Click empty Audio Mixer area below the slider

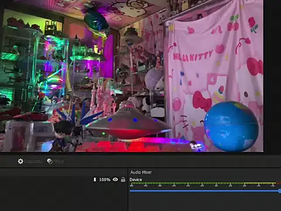pyautogui.click(x=205, y=202)
